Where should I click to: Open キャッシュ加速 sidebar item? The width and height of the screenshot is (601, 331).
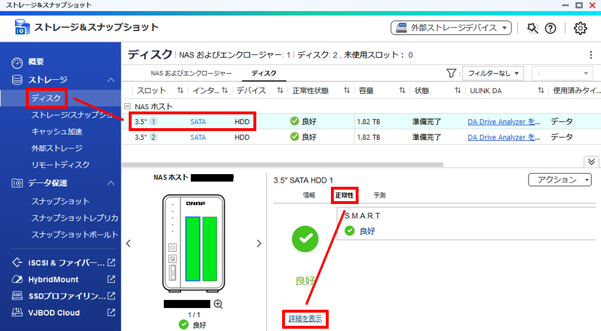pyautogui.click(x=57, y=132)
